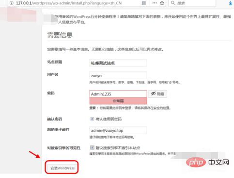
Task: Click the Install WordPress button
Action: click(62, 168)
